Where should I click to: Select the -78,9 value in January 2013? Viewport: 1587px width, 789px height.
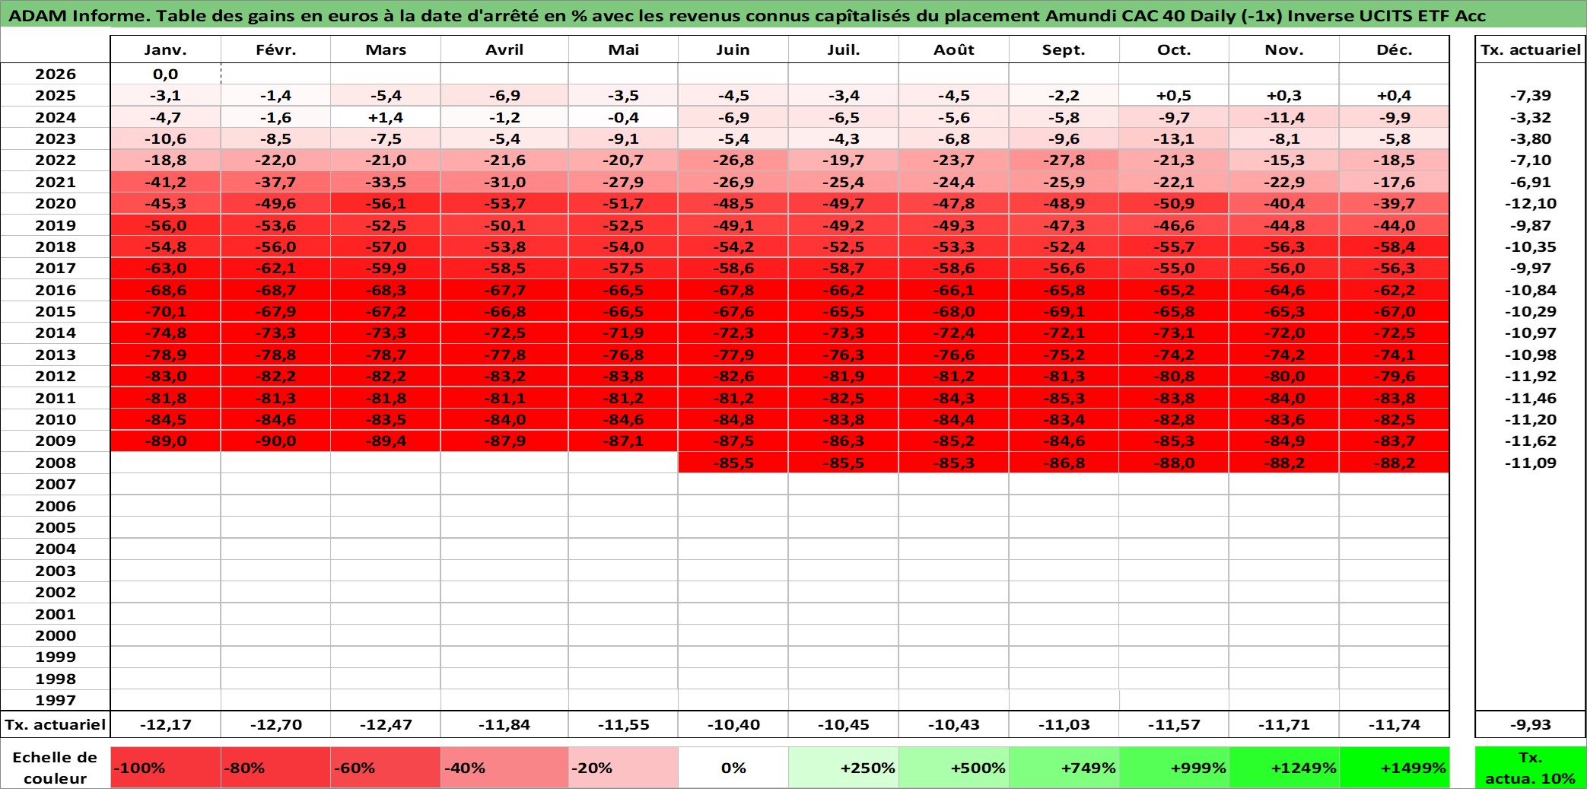166,355
